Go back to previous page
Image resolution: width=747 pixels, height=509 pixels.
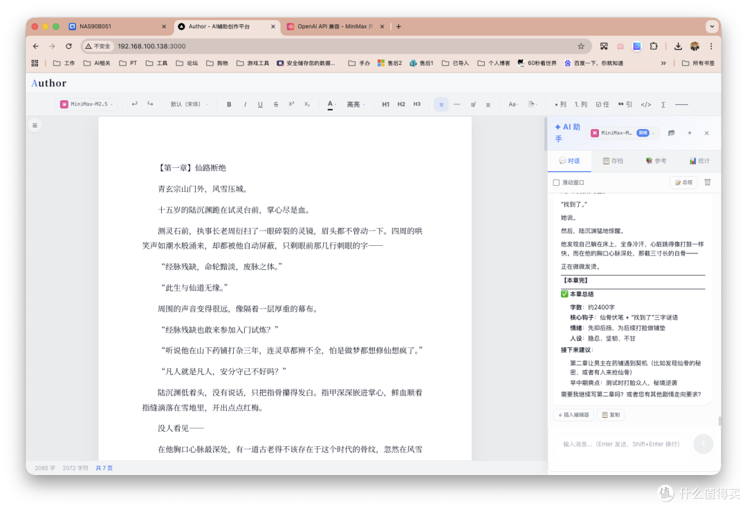click(x=36, y=46)
